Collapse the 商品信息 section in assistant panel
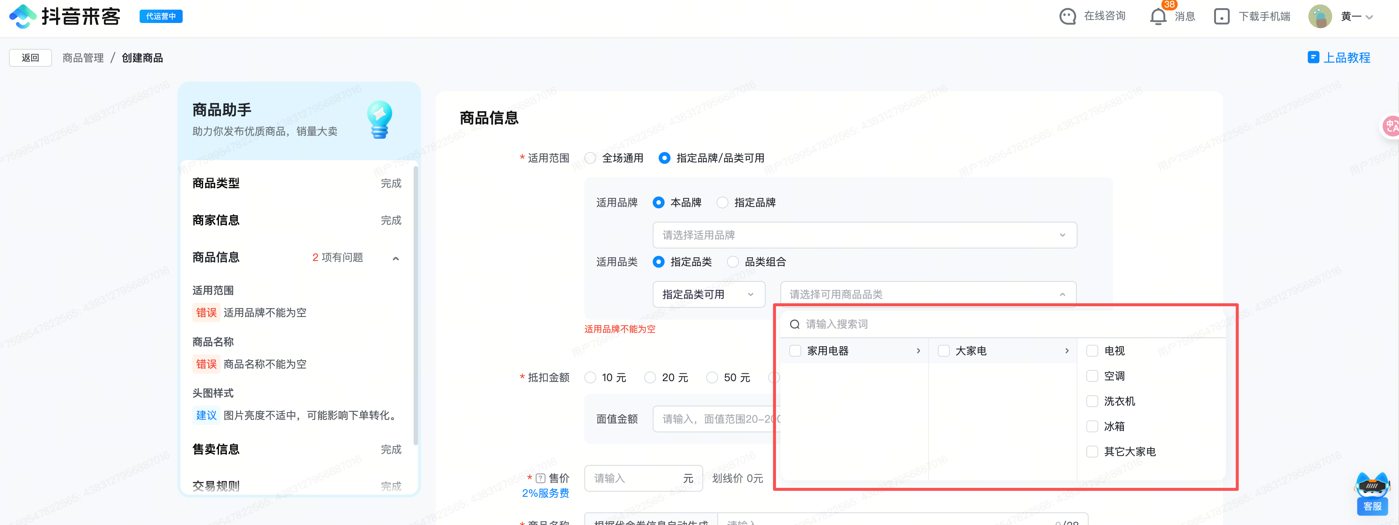 tap(396, 258)
